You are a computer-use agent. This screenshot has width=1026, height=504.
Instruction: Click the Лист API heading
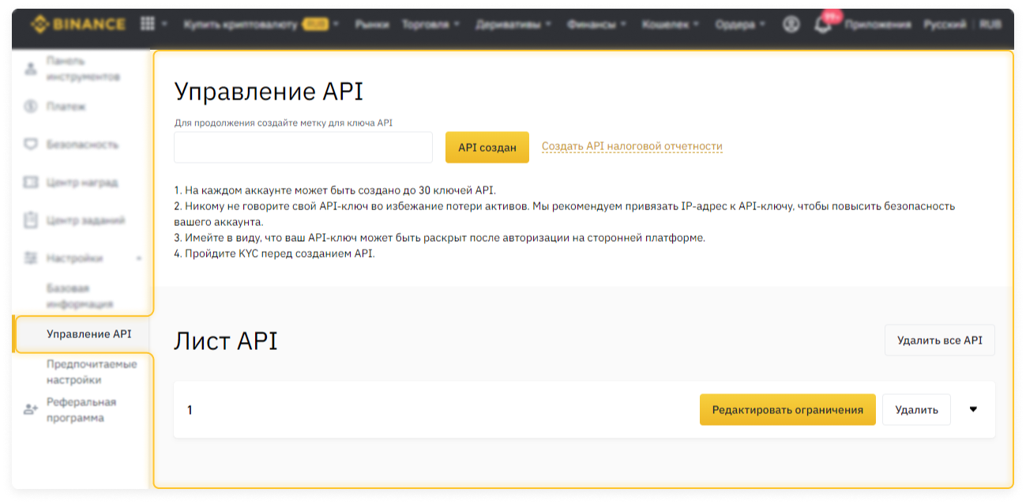pyautogui.click(x=226, y=341)
